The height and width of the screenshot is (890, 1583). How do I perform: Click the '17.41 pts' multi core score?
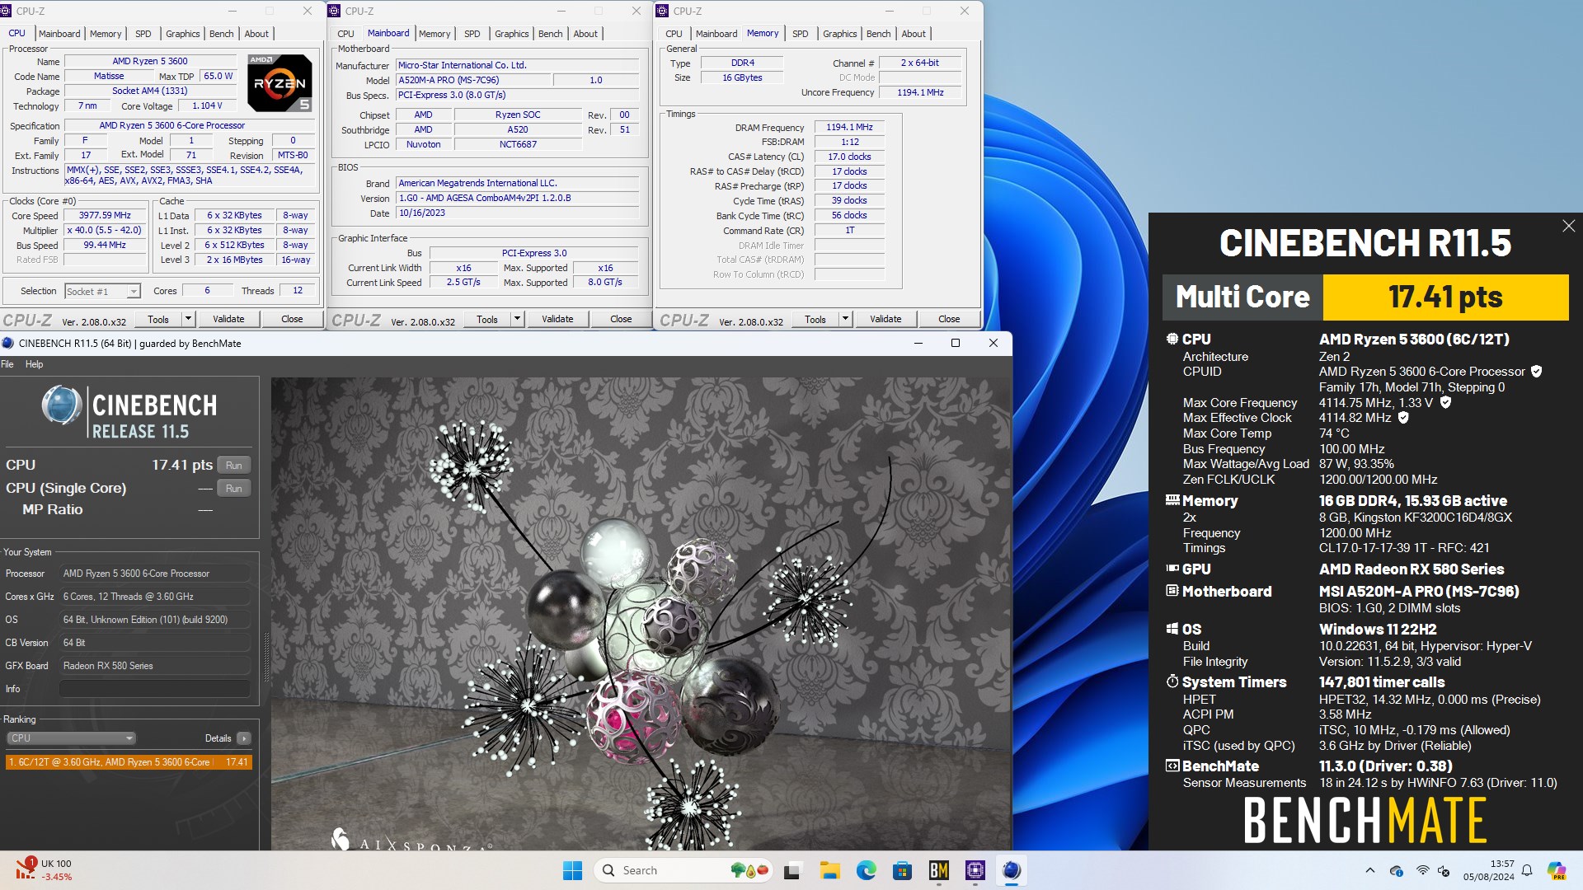click(x=1445, y=297)
